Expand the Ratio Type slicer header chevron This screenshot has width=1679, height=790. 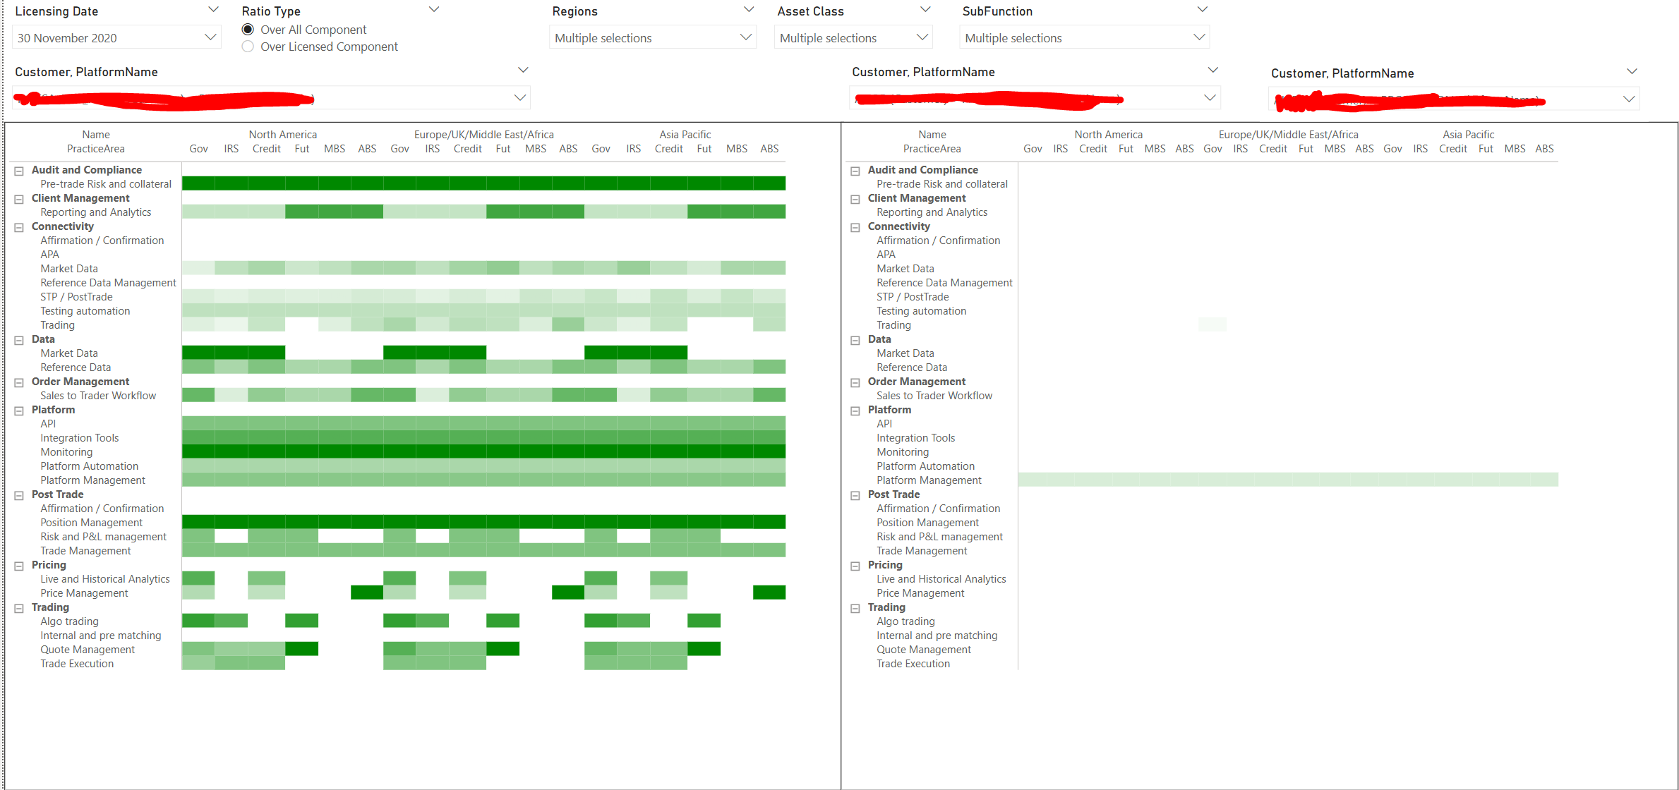434,10
